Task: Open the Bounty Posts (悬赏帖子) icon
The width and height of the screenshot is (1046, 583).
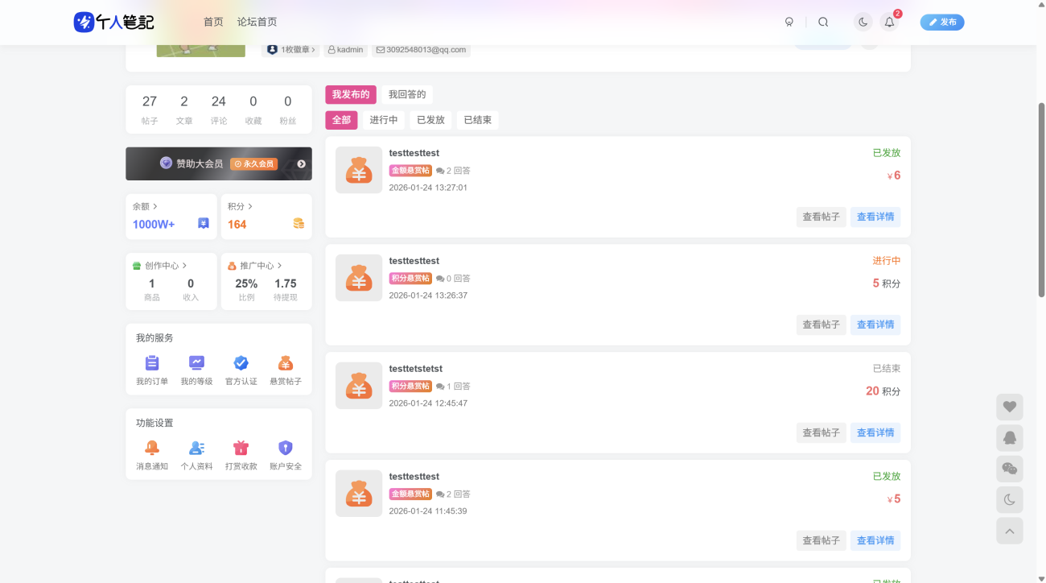Action: click(285, 363)
